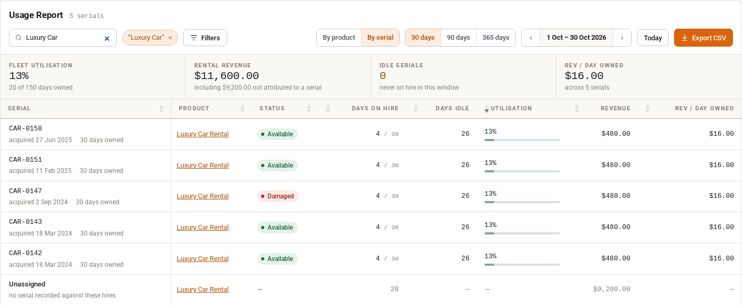
Task: Click the search magnifier icon
Action: (19, 38)
